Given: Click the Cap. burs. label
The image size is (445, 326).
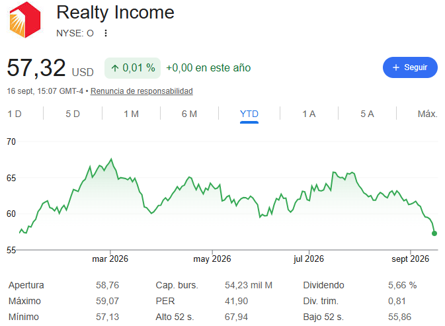Looking at the screenshot, I should pos(177,285).
